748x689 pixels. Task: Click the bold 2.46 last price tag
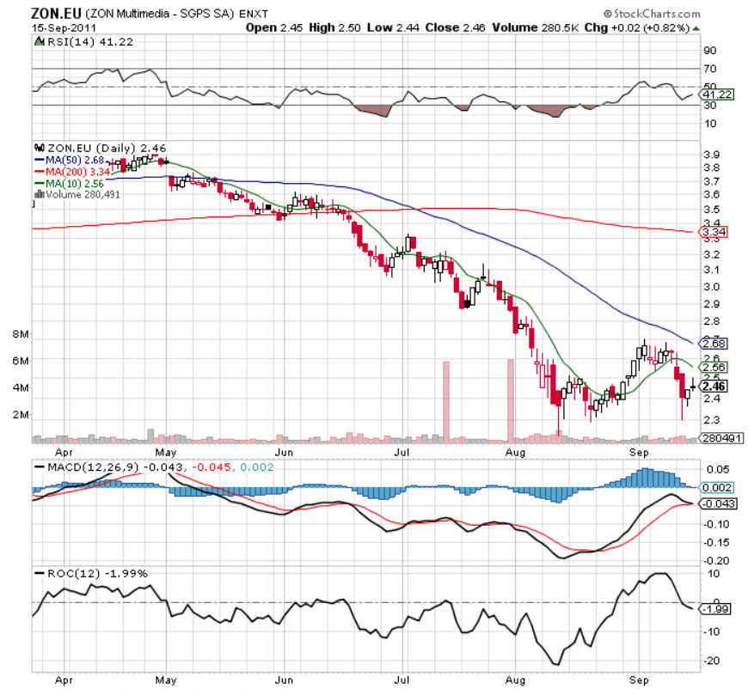[x=714, y=386]
